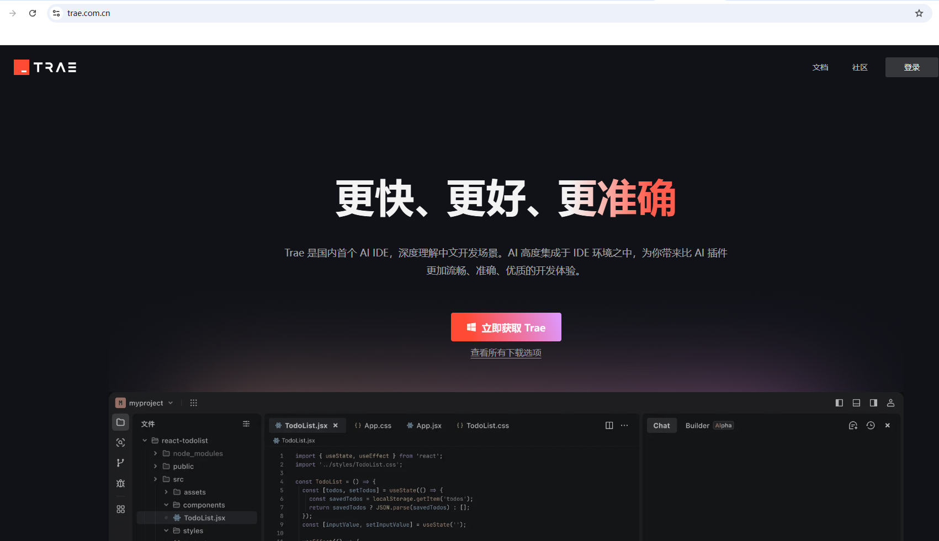Toggle the right sidebar panel layout
This screenshot has height=541, width=939.
click(x=873, y=403)
